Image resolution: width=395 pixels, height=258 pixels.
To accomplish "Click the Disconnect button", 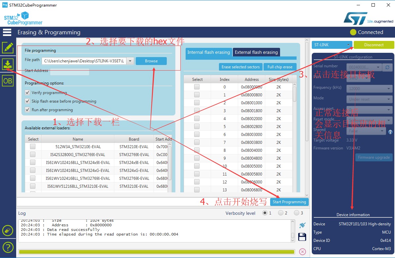I will 374,45.
